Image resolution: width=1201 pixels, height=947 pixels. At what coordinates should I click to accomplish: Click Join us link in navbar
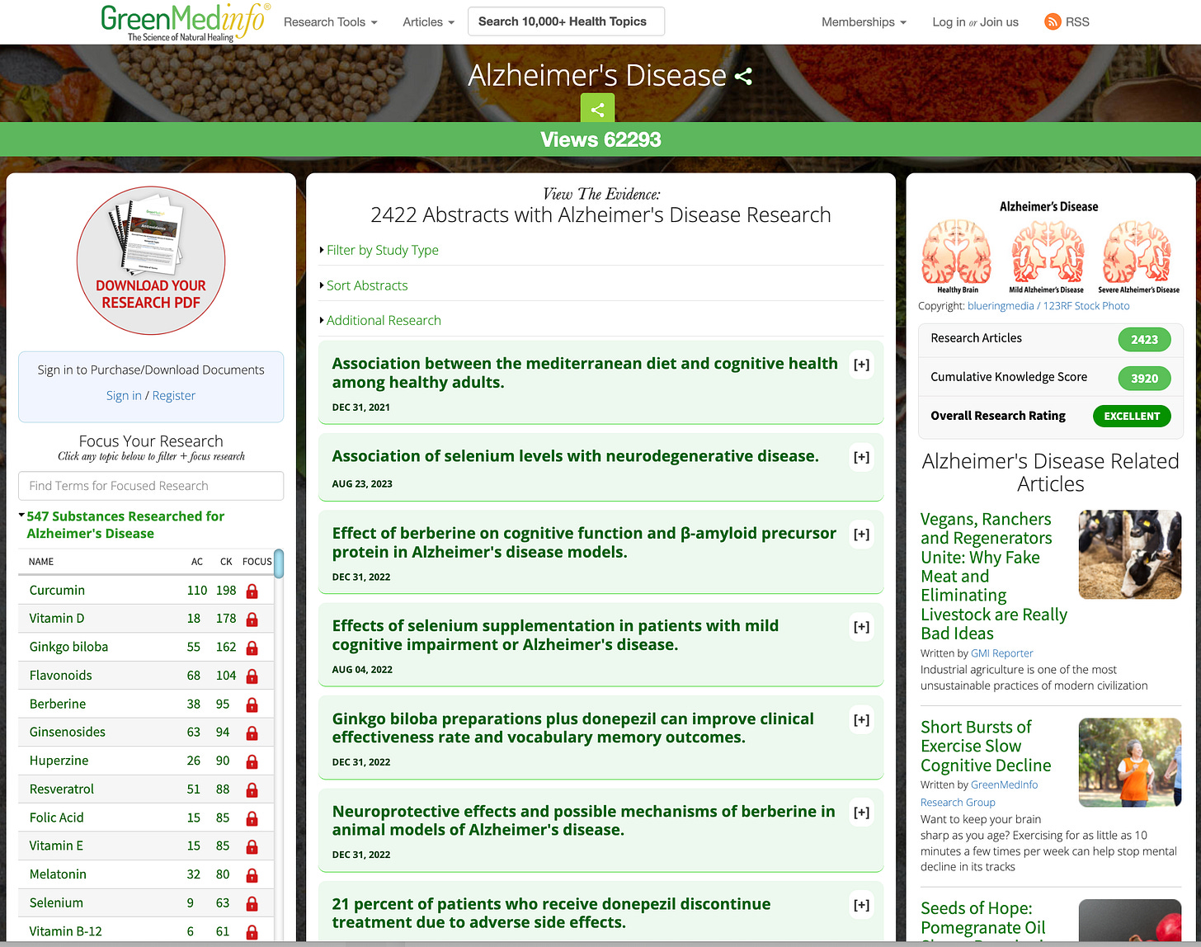coord(1001,22)
